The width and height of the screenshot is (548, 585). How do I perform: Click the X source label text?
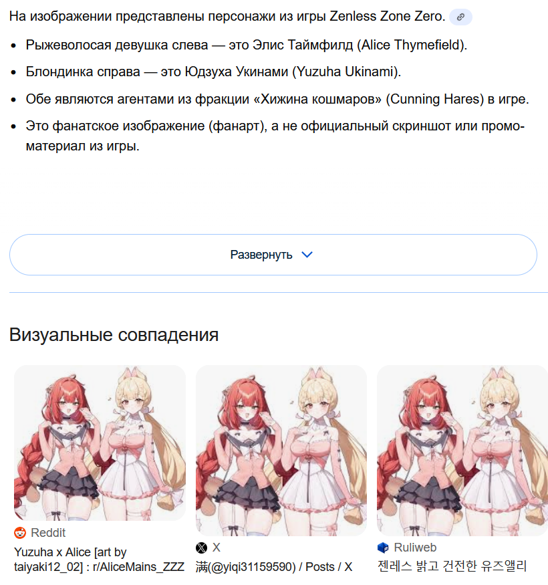(217, 548)
